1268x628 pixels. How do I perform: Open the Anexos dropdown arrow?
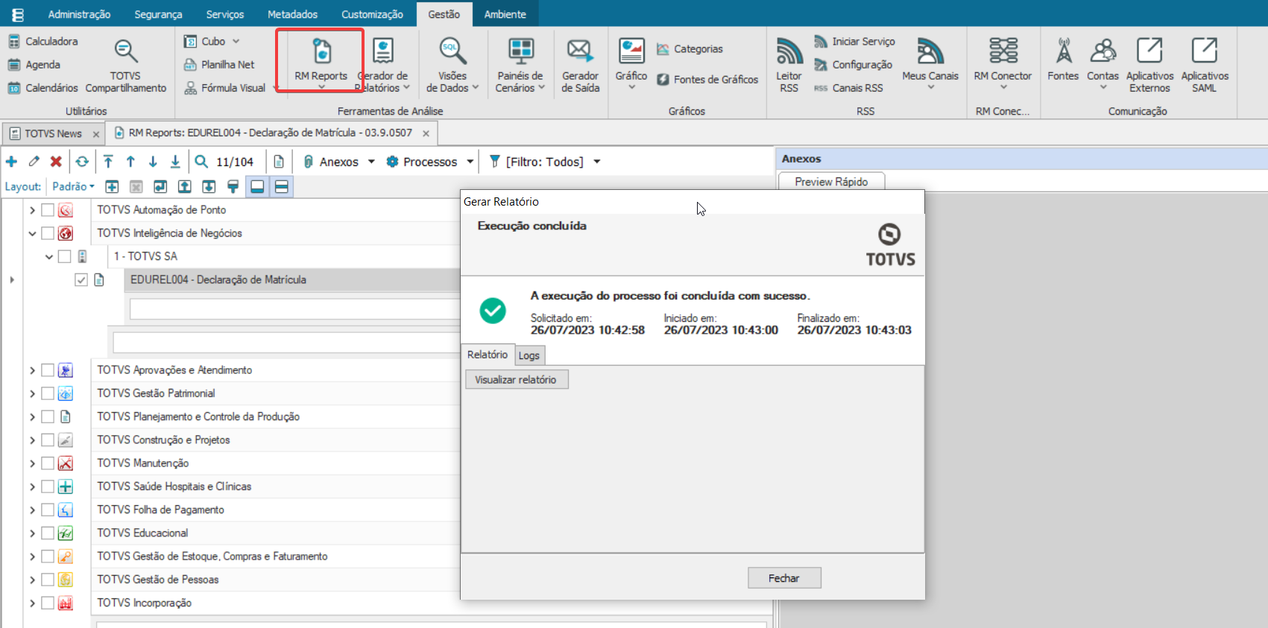pyautogui.click(x=371, y=162)
